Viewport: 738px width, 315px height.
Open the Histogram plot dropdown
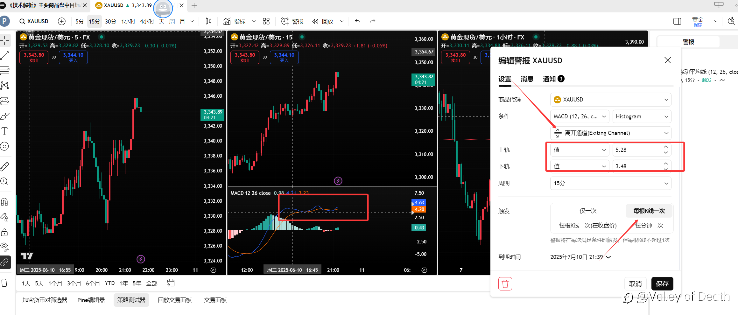(x=642, y=116)
